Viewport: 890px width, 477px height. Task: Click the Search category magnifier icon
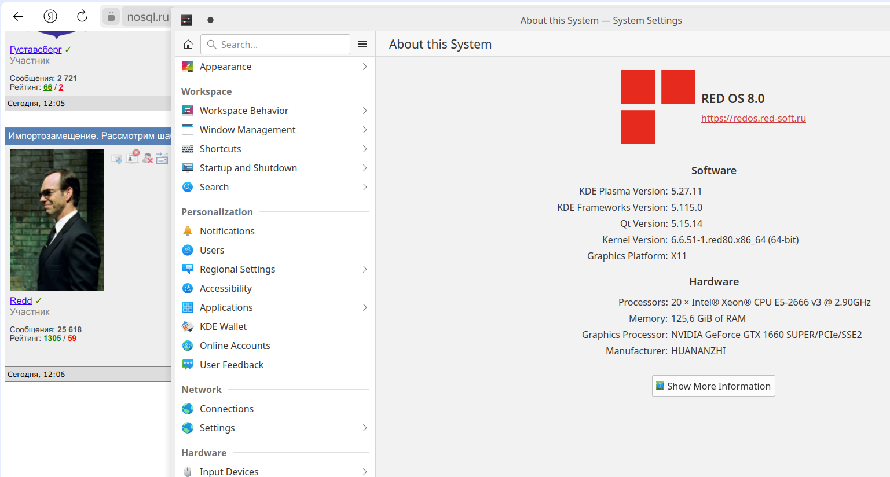point(188,187)
